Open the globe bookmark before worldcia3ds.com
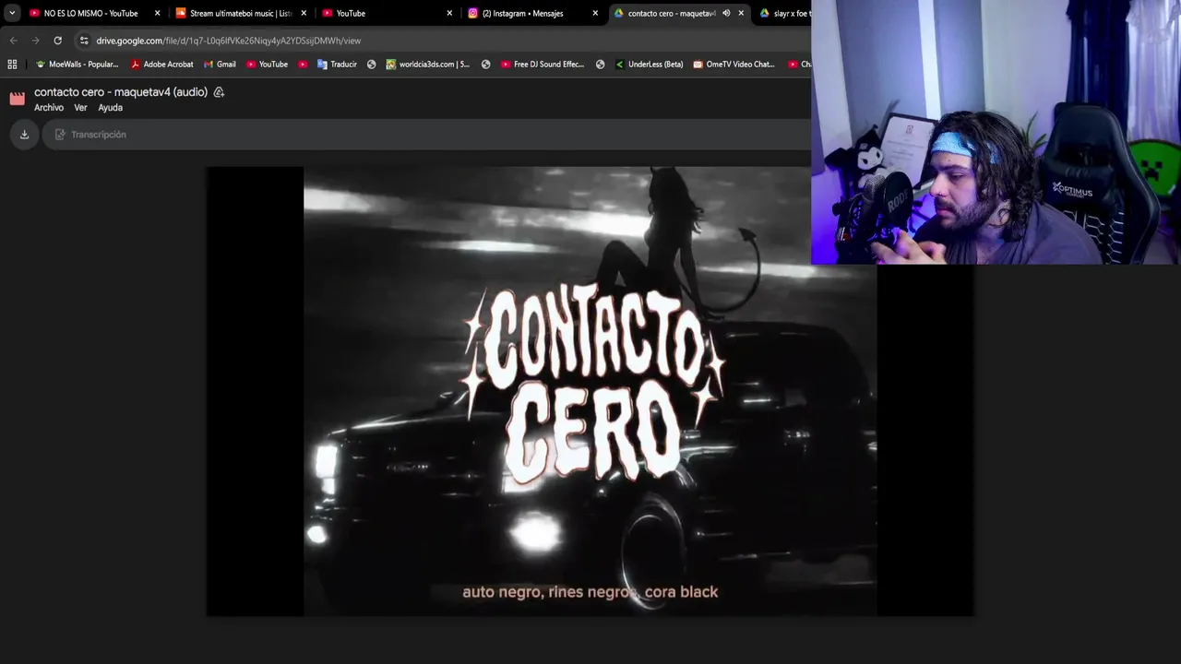The height and width of the screenshot is (664, 1181). coord(371,65)
